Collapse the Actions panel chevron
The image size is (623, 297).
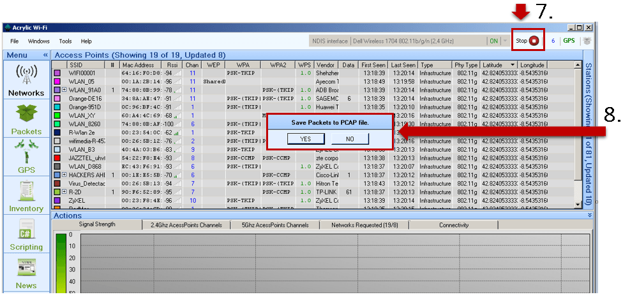(x=590, y=215)
